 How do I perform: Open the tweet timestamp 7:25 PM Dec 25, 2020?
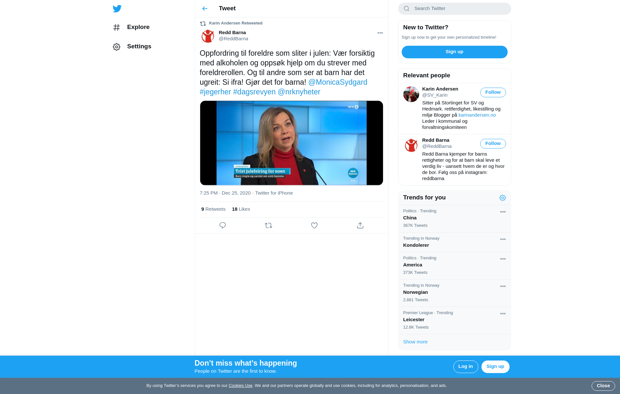(225, 193)
